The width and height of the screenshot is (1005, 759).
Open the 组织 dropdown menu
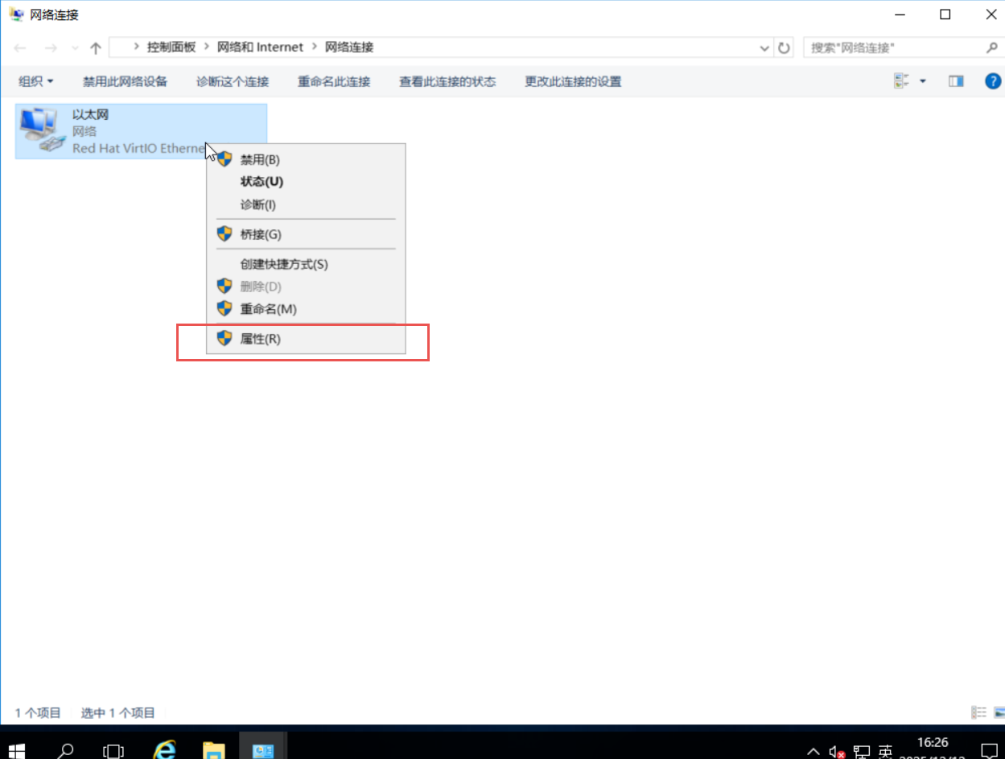[x=36, y=81]
